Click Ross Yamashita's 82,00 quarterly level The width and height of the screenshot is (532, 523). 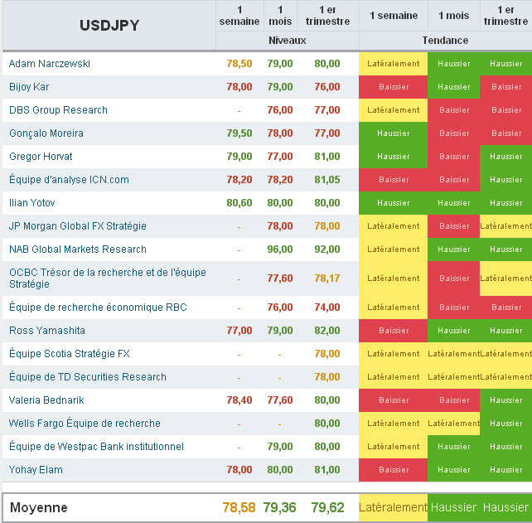tap(327, 330)
